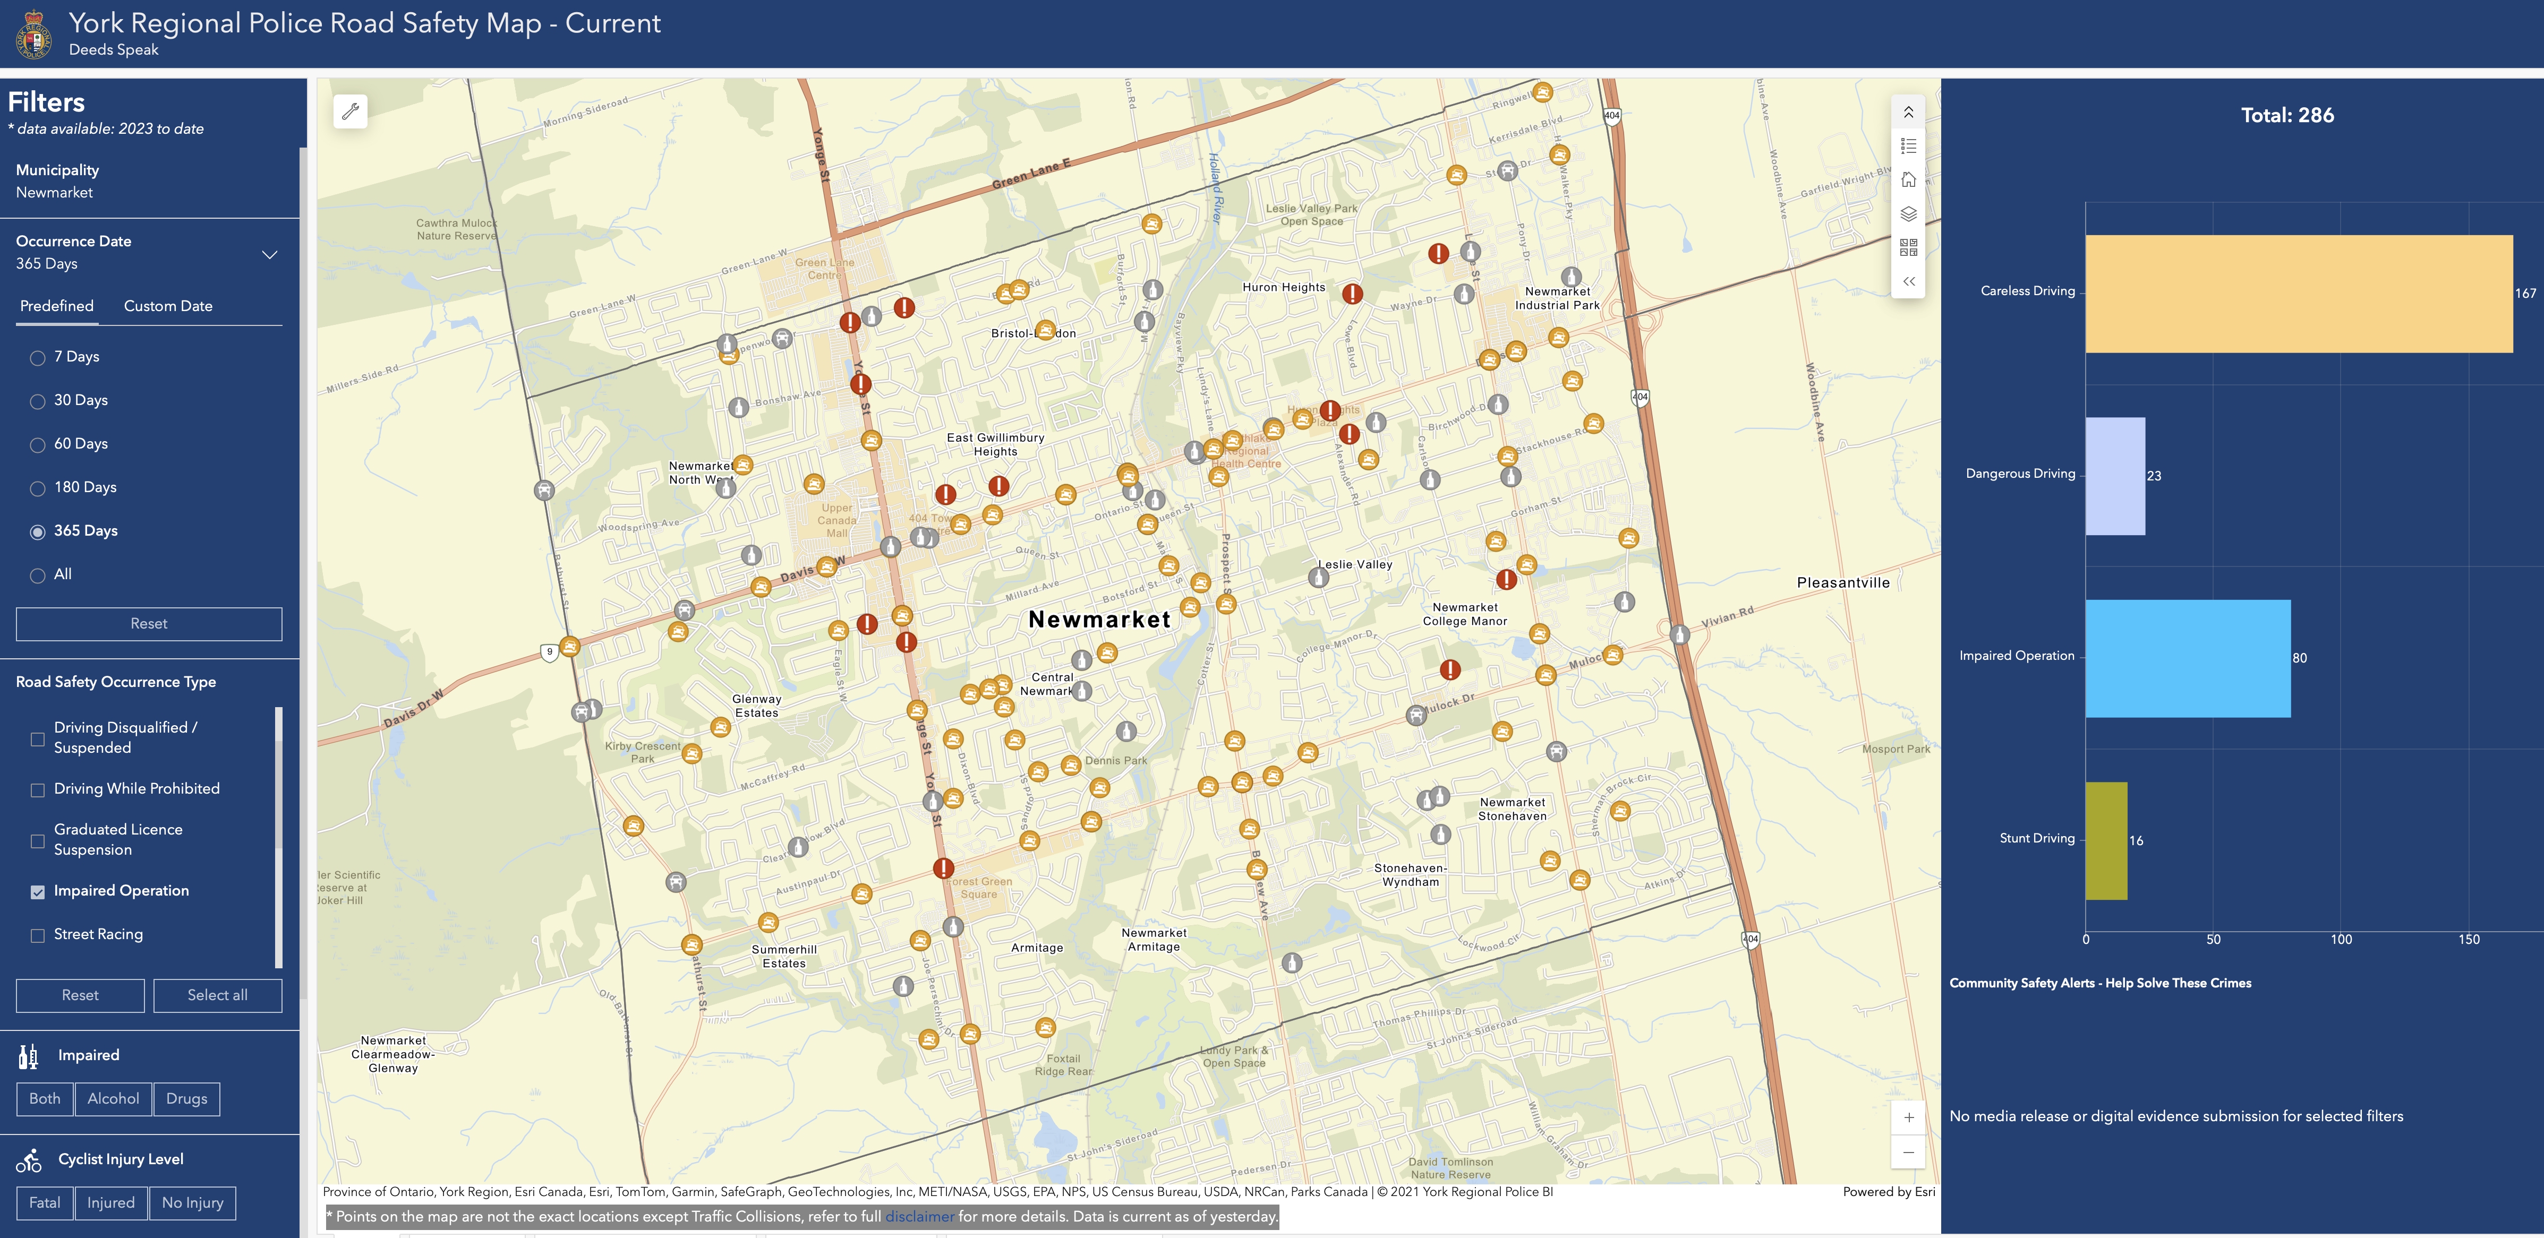Uncheck the Impaired Operation checkbox
Screen dimensions: 2544x1238
(x=38, y=891)
